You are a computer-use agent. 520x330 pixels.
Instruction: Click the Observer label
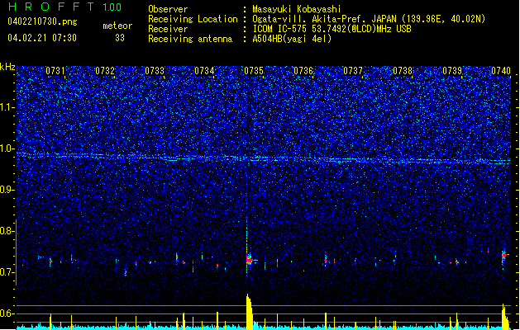(168, 9)
